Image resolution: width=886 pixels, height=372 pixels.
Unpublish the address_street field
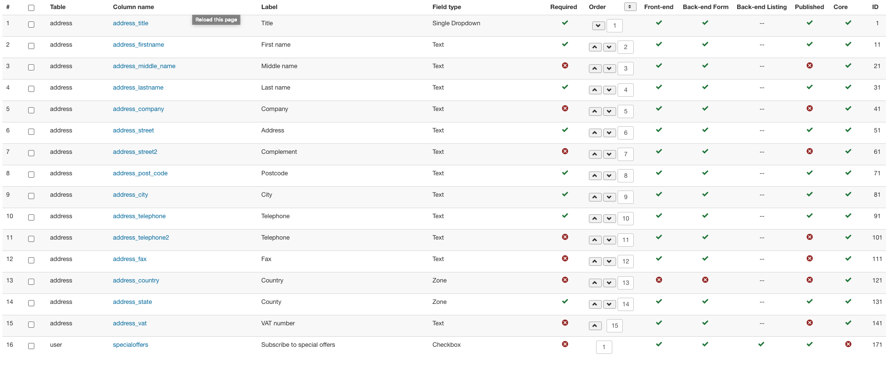pyautogui.click(x=809, y=130)
